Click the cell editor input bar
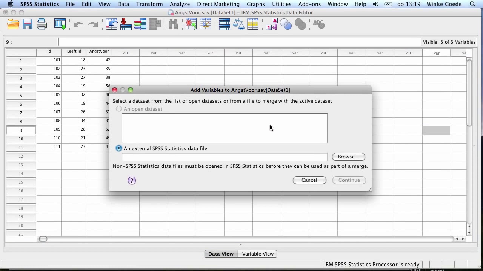 [239, 42]
